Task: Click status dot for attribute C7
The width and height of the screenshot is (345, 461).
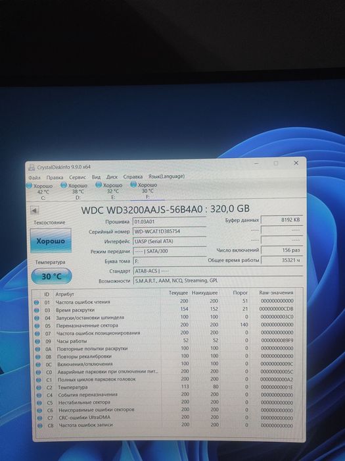Action: point(40,418)
